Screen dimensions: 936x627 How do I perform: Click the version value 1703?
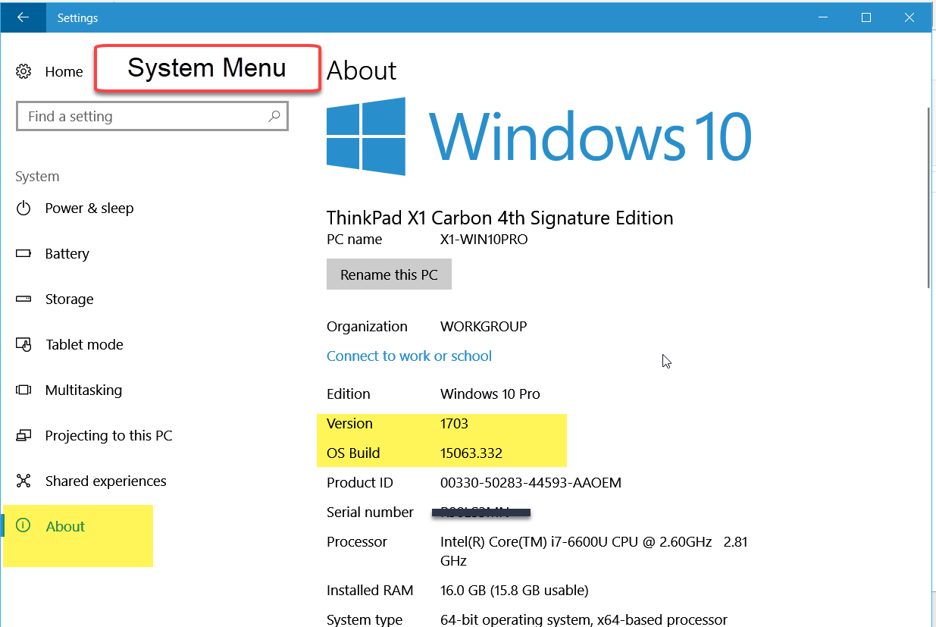click(x=455, y=423)
